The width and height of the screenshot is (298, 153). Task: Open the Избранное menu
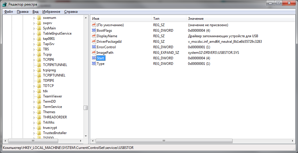pyautogui.click(x=51, y=12)
